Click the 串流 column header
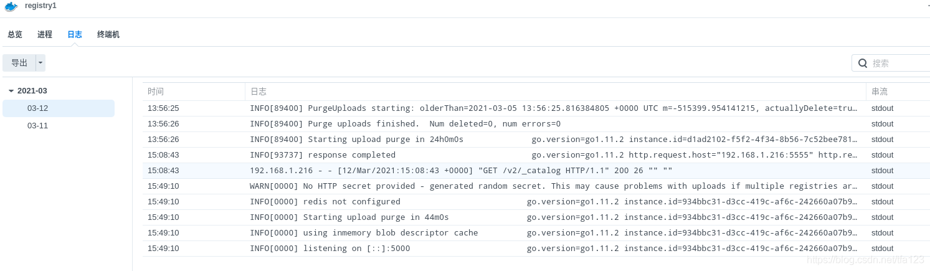 pyautogui.click(x=880, y=92)
